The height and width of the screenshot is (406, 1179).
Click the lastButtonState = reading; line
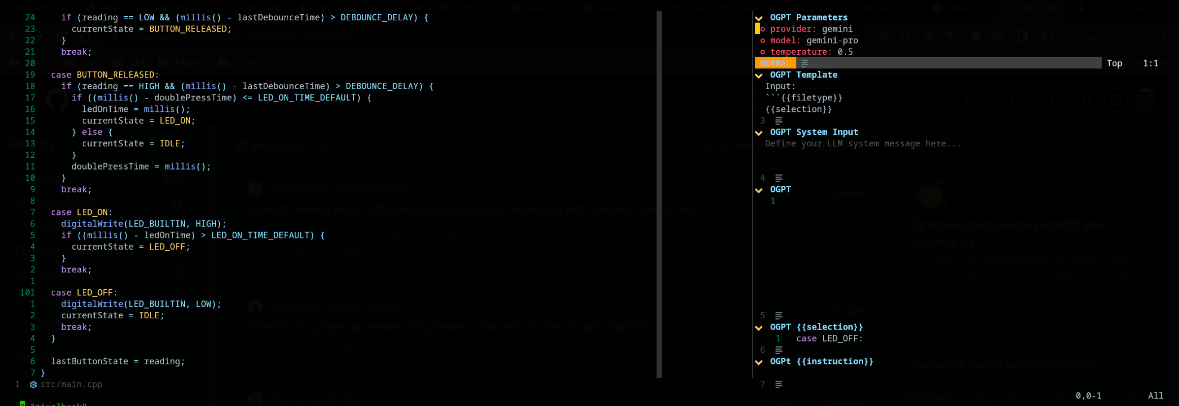pos(118,361)
